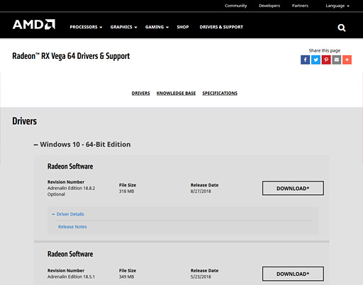Share page via email icon
363x285 pixels.
pos(337,60)
